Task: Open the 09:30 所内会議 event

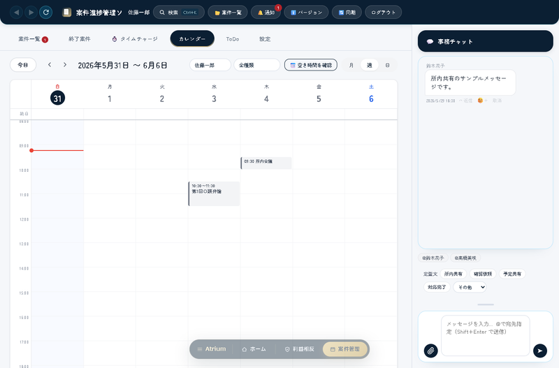Action: click(x=266, y=163)
